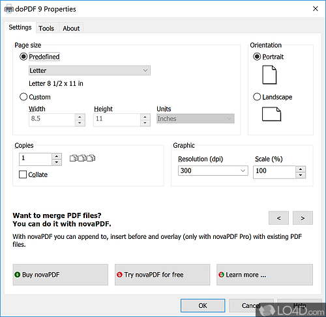Switch to the Settings tab
The height and width of the screenshot is (317, 326).
[x=20, y=27]
